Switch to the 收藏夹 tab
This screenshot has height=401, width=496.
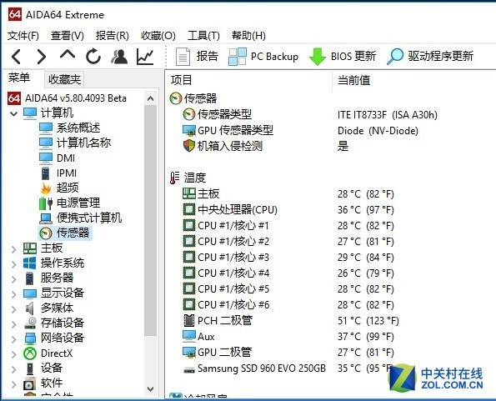[x=64, y=79]
